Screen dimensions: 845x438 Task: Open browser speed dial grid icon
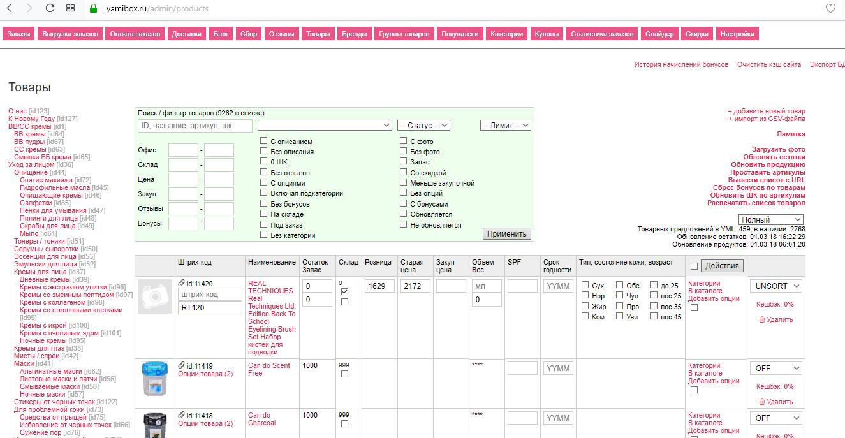(x=71, y=8)
